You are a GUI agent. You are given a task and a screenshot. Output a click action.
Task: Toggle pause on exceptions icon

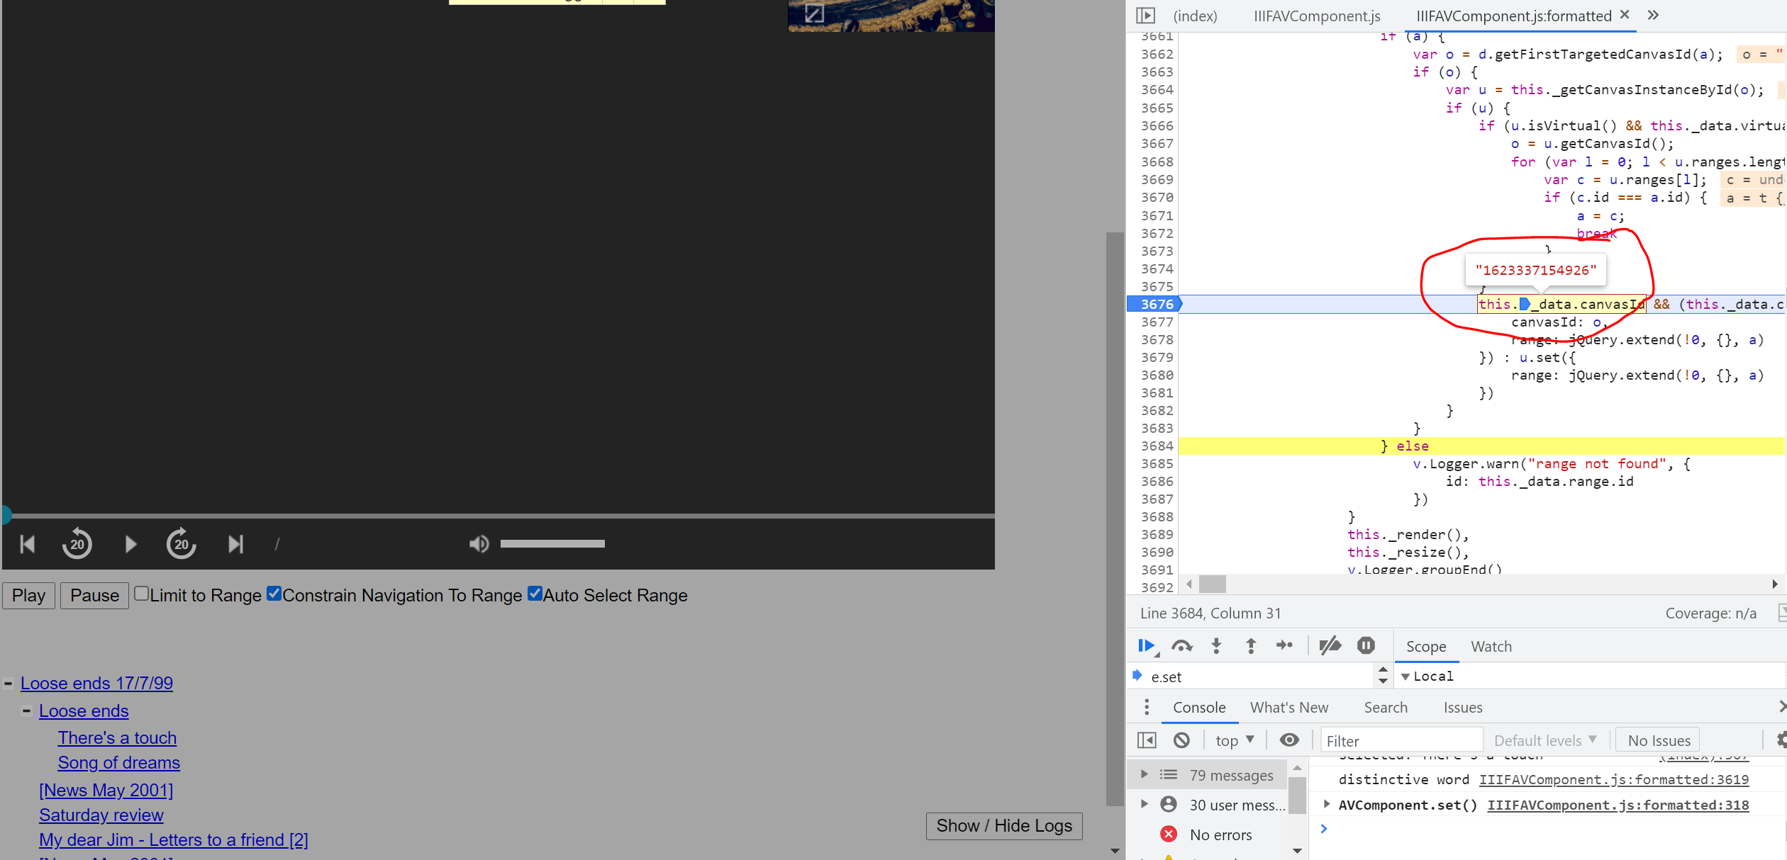point(1366,645)
